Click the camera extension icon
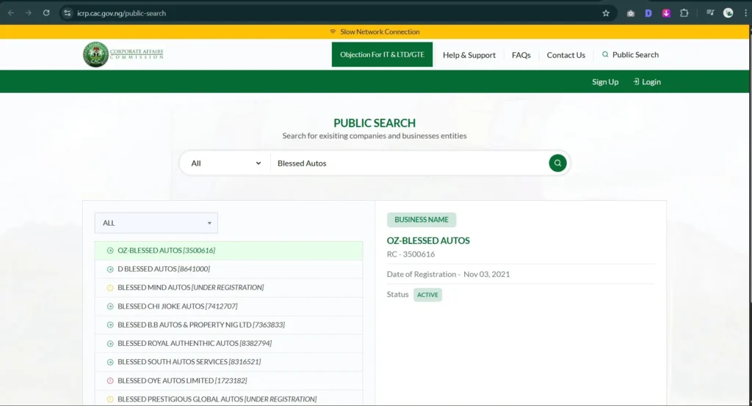Viewport: 752px width, 406px height. click(x=631, y=13)
